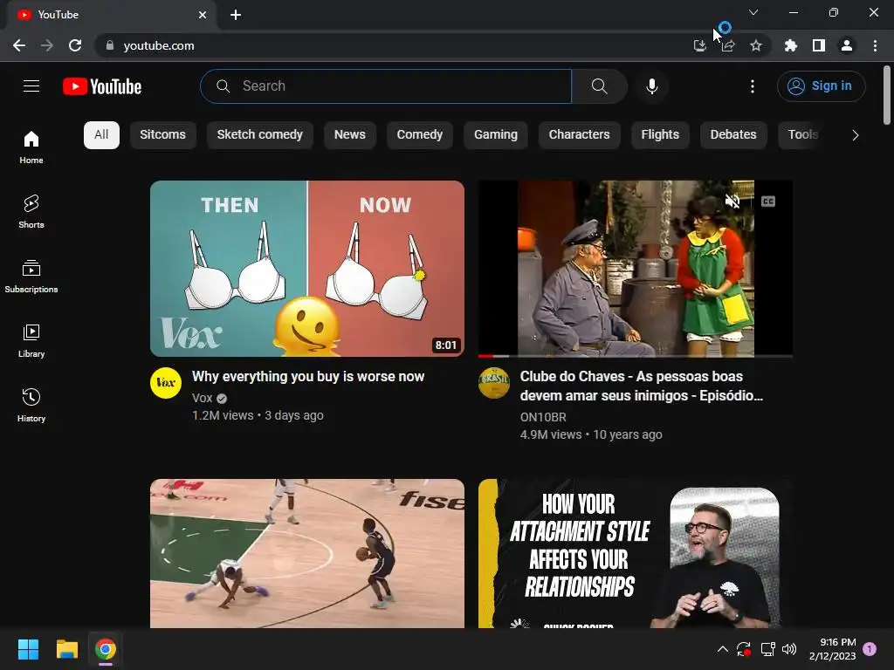
Task: Open the Vox channel name link
Action: click(x=203, y=398)
